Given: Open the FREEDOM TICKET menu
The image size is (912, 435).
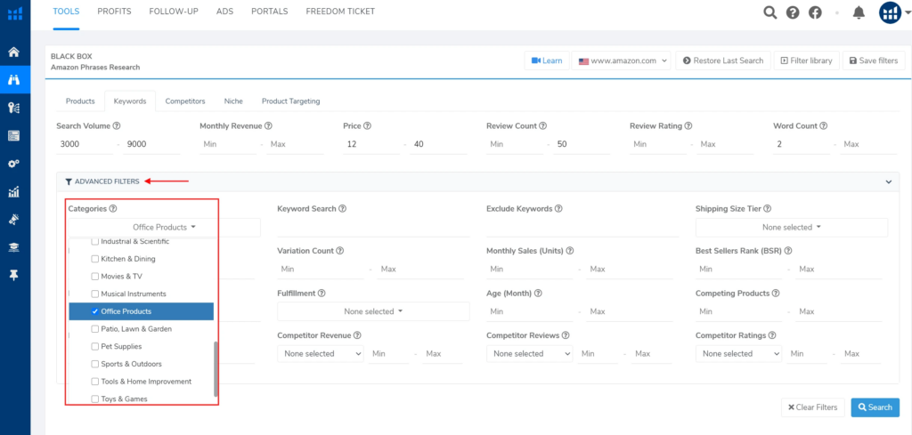Looking at the screenshot, I should [x=340, y=11].
